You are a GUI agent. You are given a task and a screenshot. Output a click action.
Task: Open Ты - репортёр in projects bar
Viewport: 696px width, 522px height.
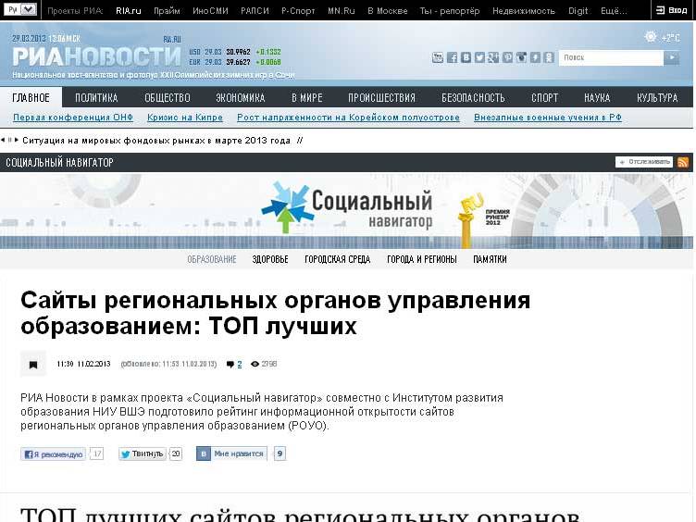coord(450,11)
